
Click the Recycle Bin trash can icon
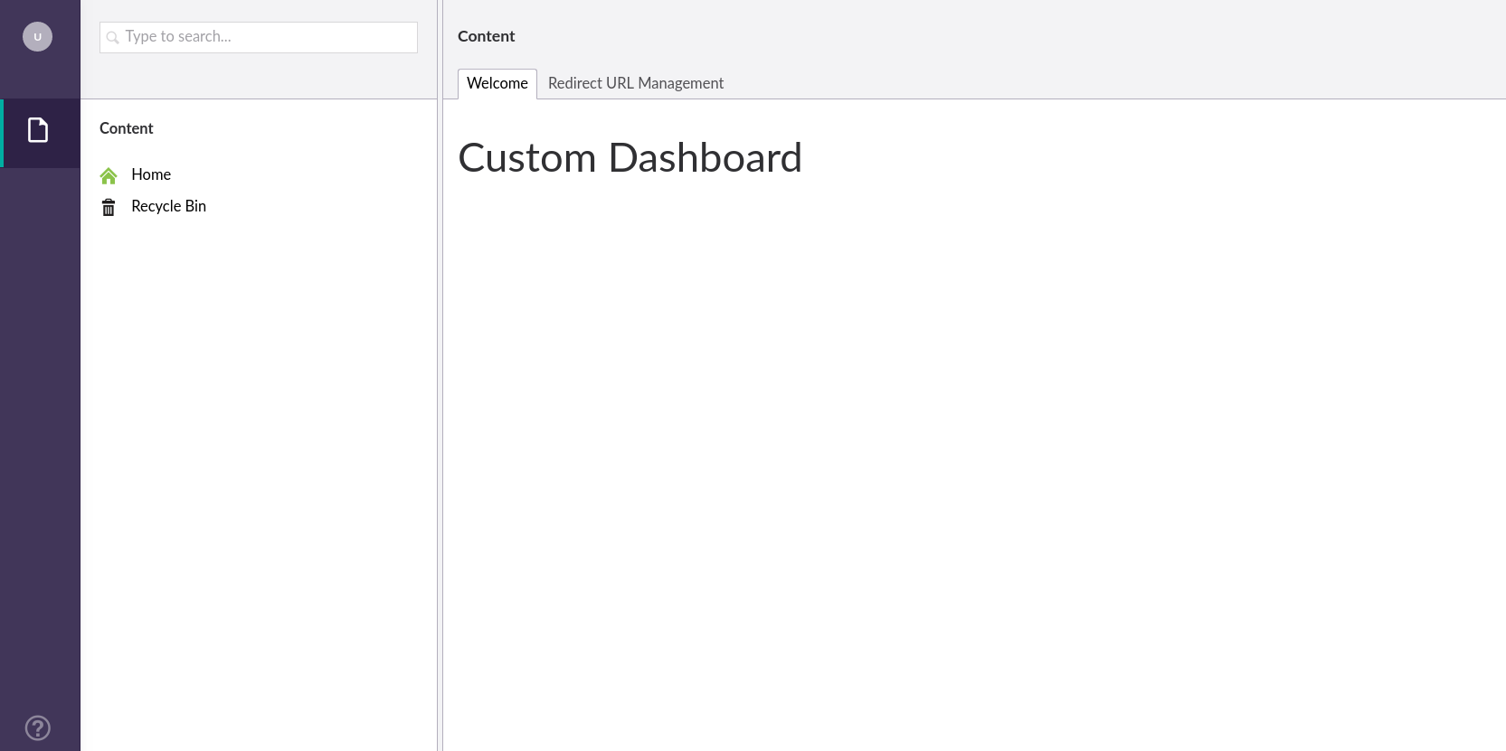[109, 208]
